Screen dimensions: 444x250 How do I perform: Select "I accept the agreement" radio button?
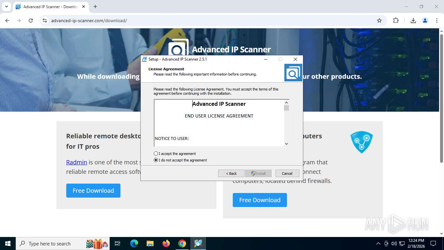click(156, 154)
